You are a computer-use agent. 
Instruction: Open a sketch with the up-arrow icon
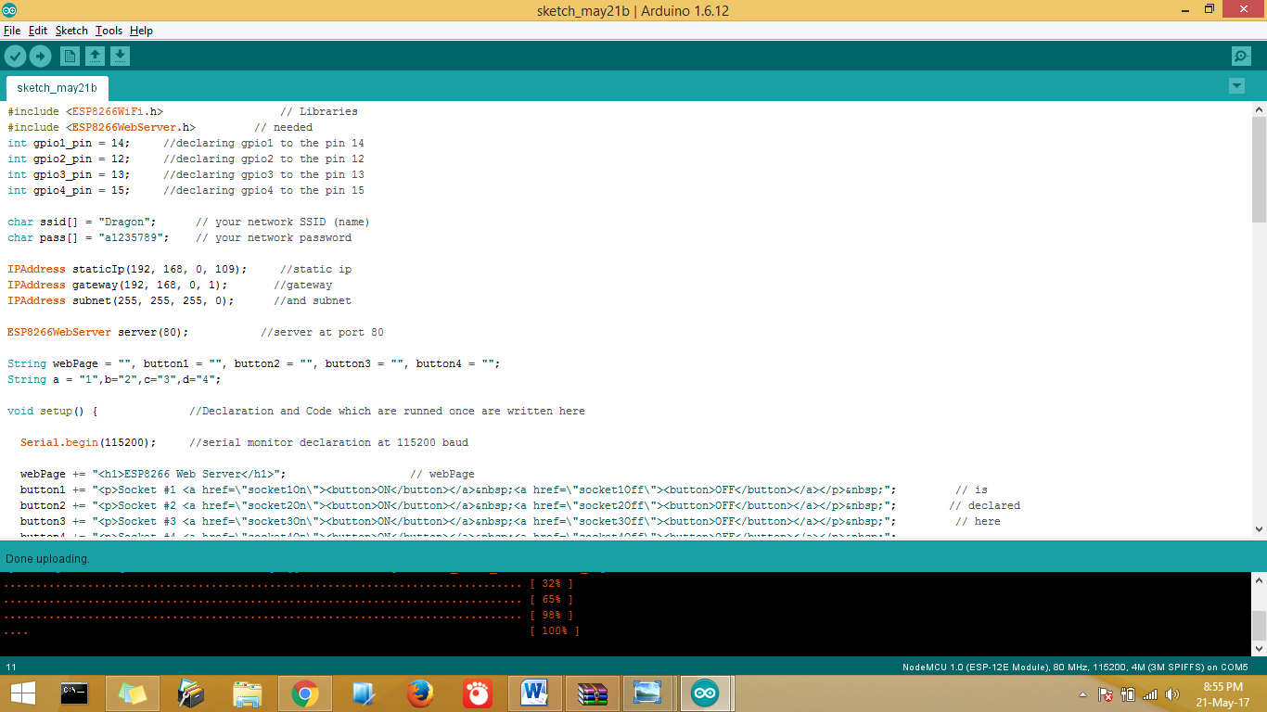95,57
